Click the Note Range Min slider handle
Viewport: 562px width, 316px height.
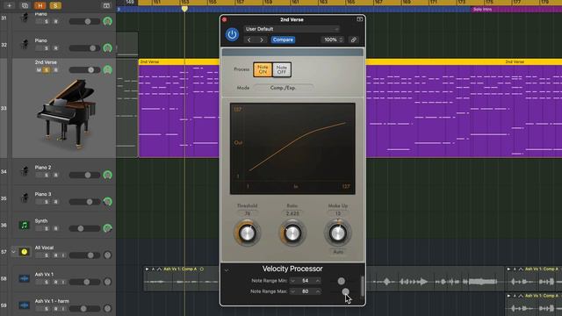coord(342,281)
